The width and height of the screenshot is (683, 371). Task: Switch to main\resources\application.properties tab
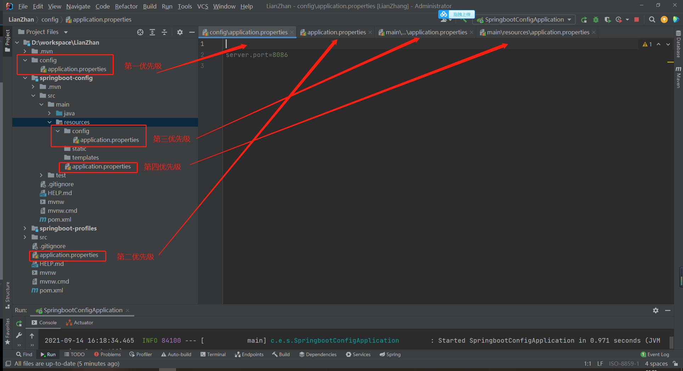(x=538, y=32)
